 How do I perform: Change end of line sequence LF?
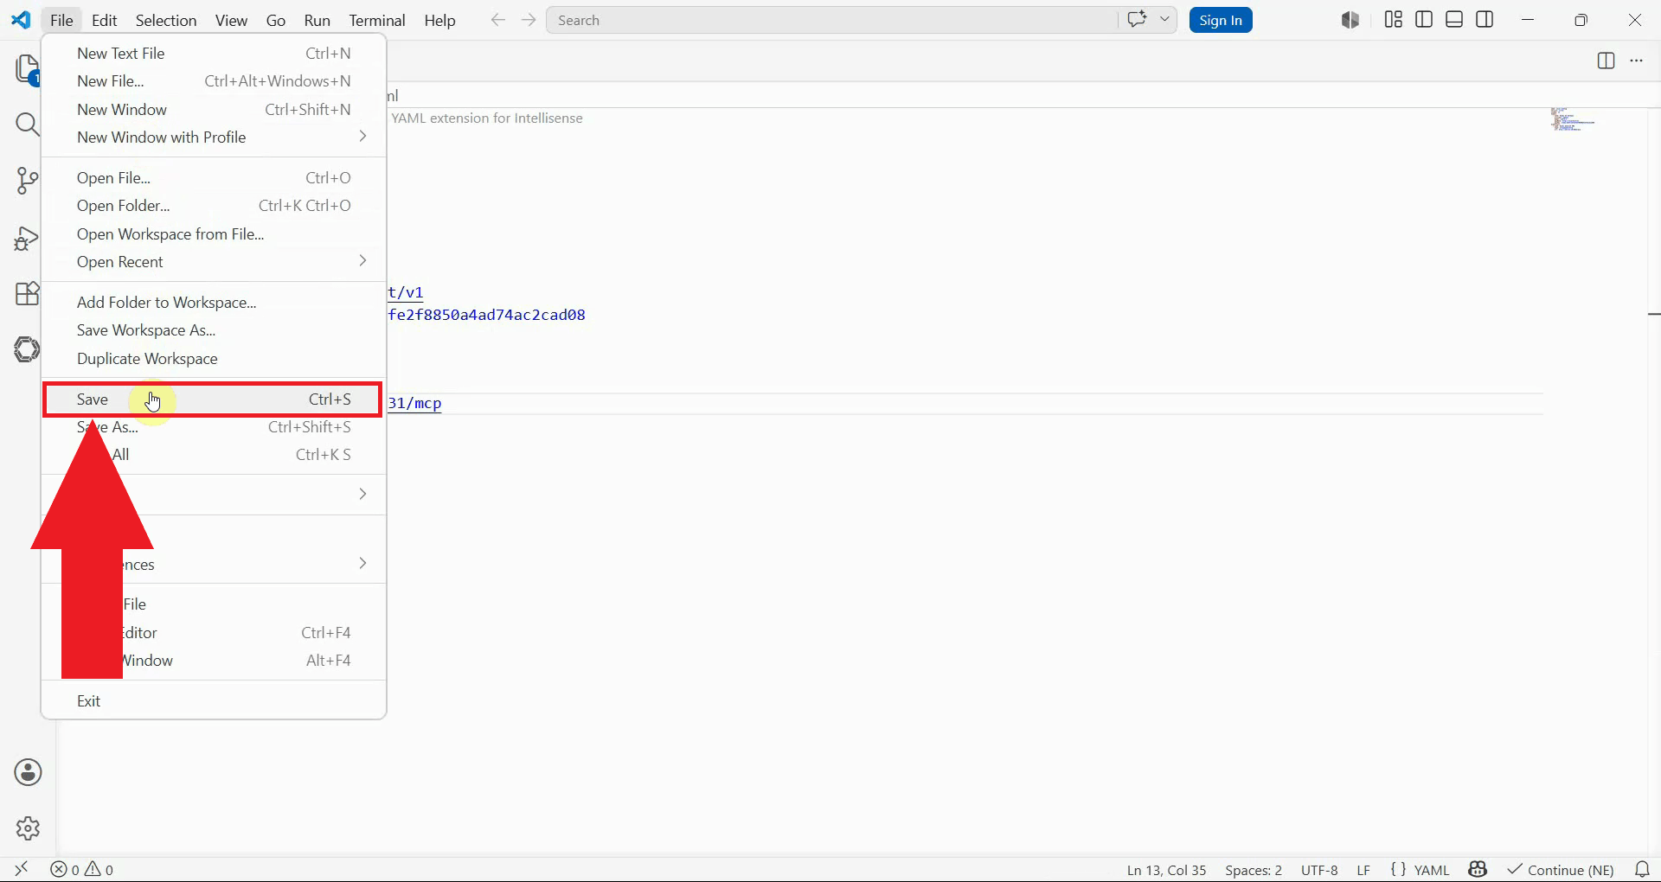1363,870
